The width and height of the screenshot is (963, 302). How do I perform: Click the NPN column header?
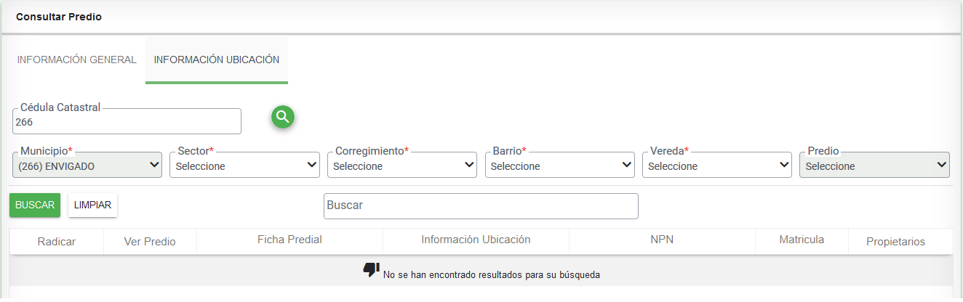click(662, 240)
